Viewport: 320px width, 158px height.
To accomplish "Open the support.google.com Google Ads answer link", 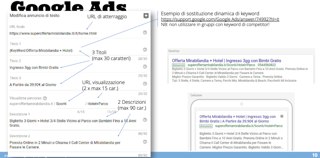I will click(220, 19).
